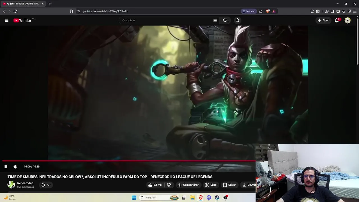Click the YouTube search magnifier button
This screenshot has width=359, height=202.
[x=225, y=20]
